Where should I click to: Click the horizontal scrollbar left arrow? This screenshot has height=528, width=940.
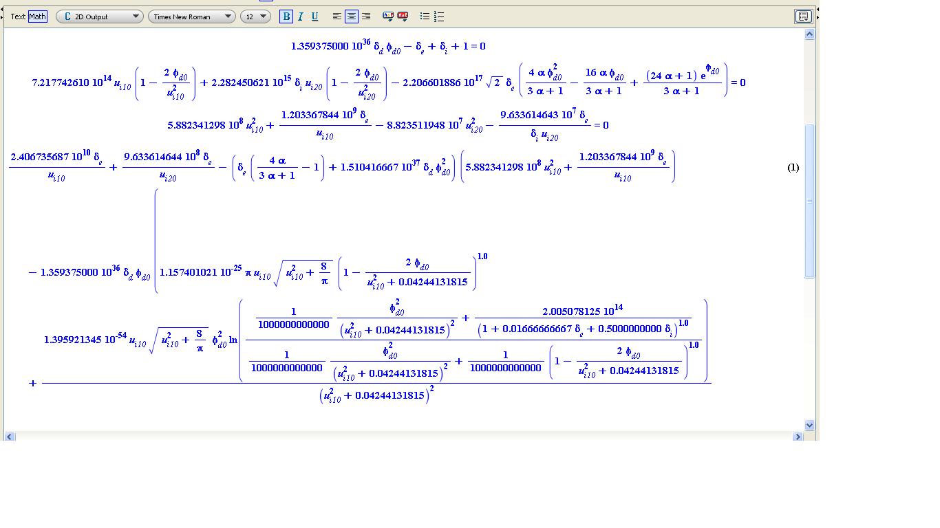10,437
